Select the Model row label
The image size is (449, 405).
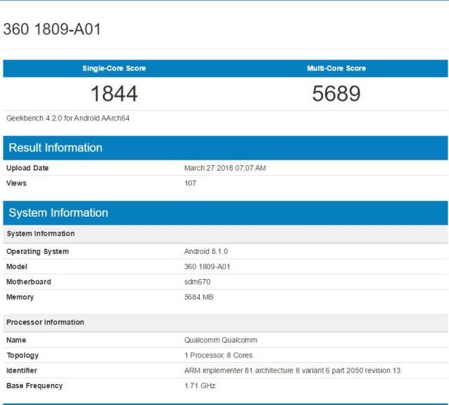point(18,267)
